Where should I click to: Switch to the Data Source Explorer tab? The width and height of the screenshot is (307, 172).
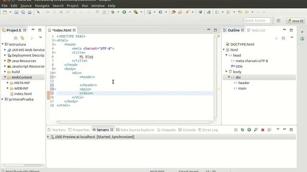(x=135, y=130)
